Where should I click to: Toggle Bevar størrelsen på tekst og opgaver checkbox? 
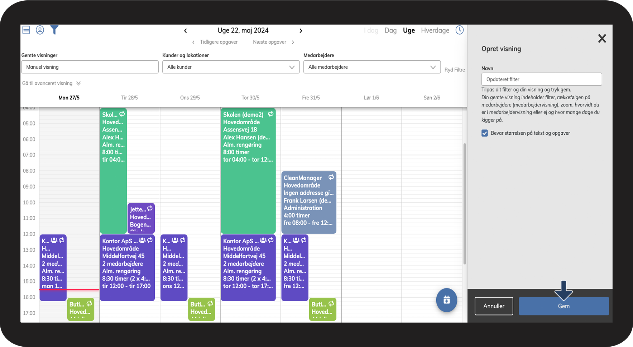485,133
